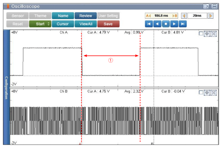This screenshot has height=148, width=222.
Task: Click cursor B marker at graph bottom
Action: click(x=152, y=143)
